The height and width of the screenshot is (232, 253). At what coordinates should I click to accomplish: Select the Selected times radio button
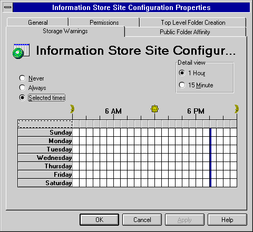click(x=22, y=97)
